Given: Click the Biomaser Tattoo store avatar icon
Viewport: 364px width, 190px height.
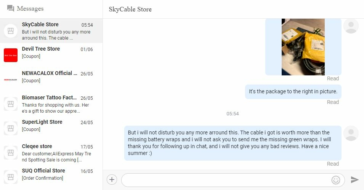Looking at the screenshot, I should pyautogui.click(x=11, y=104).
